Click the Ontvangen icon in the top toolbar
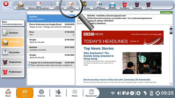This screenshot has height=98, width=175. (x=21, y=5)
